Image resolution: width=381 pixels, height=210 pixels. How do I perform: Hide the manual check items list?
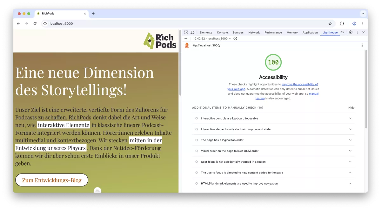(x=351, y=107)
